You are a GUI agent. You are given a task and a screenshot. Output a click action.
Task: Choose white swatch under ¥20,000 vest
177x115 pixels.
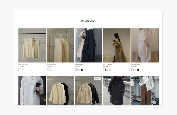[x=20, y=70]
